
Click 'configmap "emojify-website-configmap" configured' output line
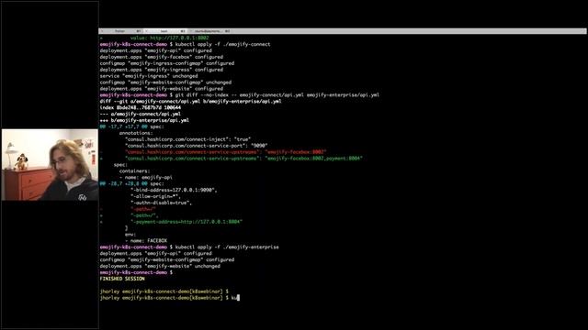tap(167, 259)
